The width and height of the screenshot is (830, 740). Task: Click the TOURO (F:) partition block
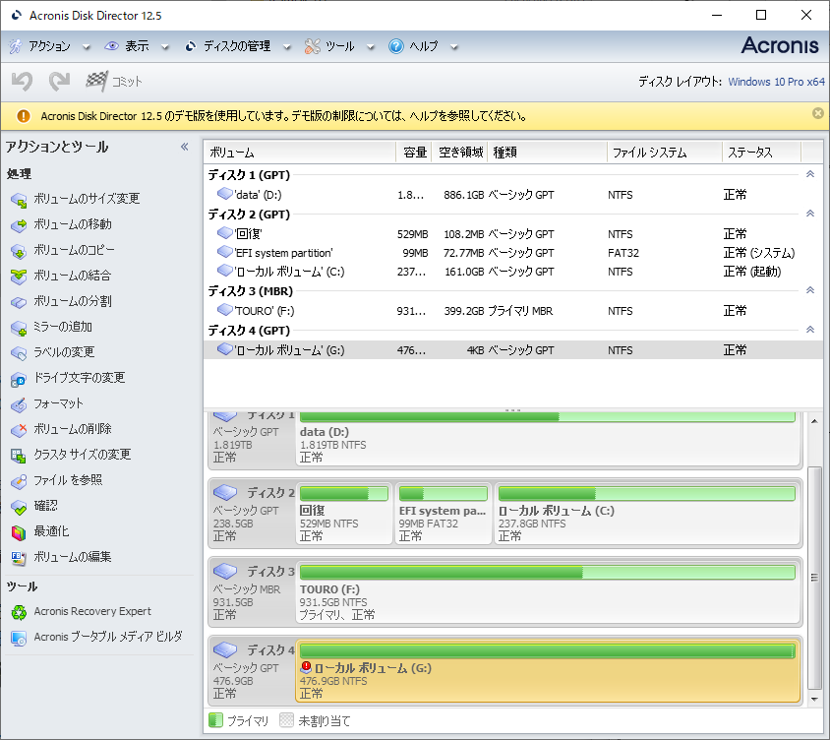pyautogui.click(x=548, y=592)
